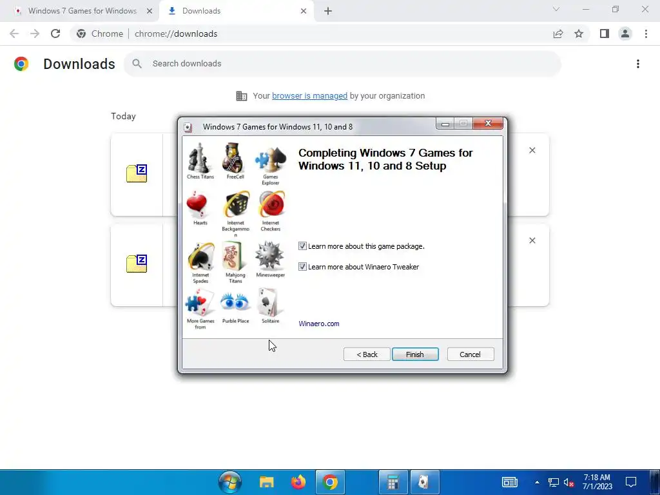
Task: Remove the first download from list
Action: click(x=532, y=150)
